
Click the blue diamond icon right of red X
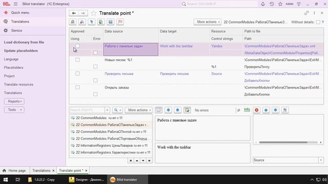(266, 110)
